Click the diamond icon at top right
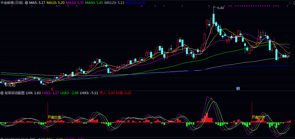 click(x=290, y=2)
